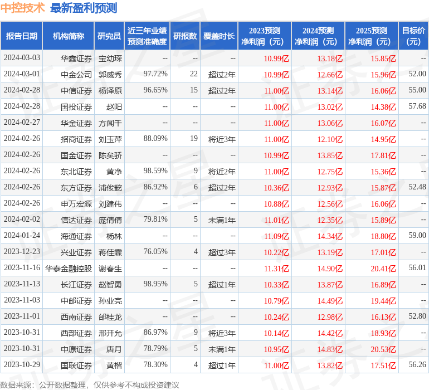Select the 2025预测净利润 column header
The width and height of the screenshot is (429, 390).
coord(372,36)
